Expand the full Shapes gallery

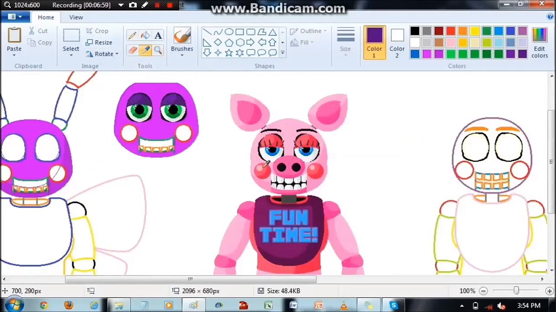[x=282, y=53]
